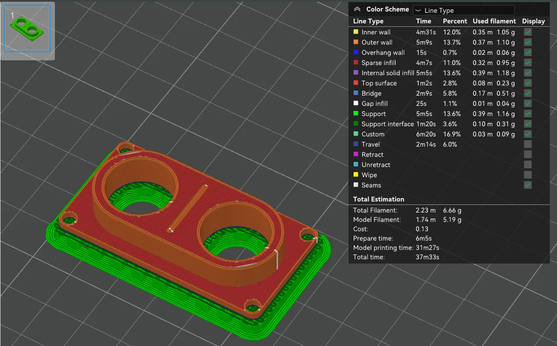Click the white Gap infill color indicator
The image size is (557, 346).
point(356,103)
